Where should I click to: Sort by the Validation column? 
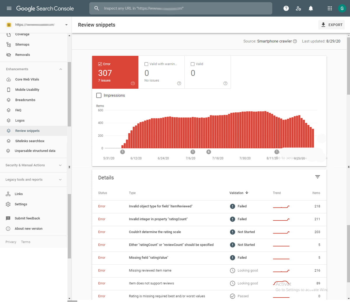pyautogui.click(x=239, y=193)
